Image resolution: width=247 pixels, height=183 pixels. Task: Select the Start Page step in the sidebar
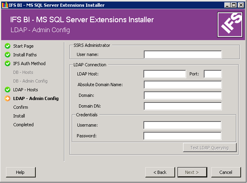point(23,46)
